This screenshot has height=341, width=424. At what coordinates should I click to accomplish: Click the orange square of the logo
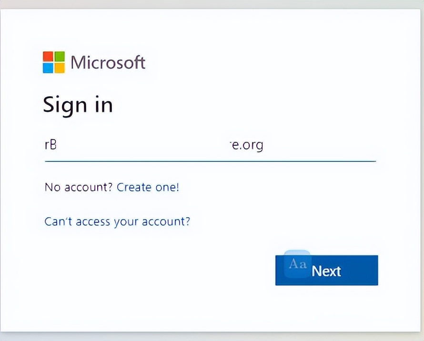pos(60,68)
